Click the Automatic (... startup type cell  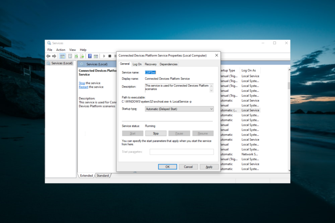[x=229, y=110]
